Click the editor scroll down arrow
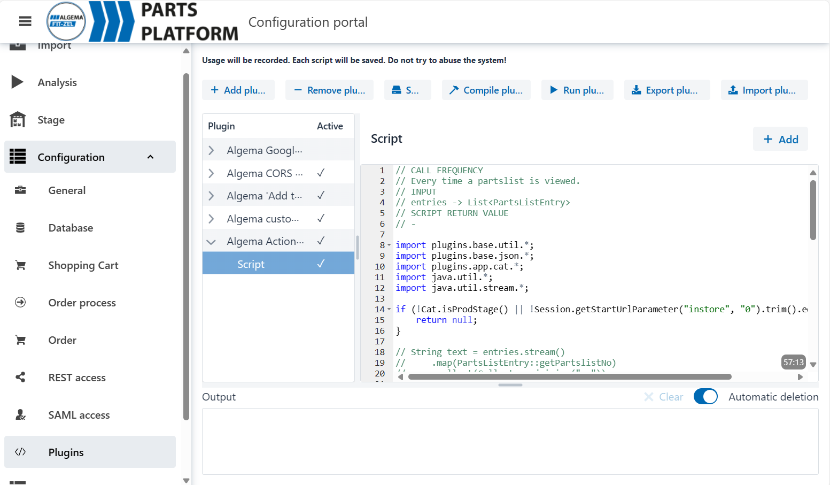830x485 pixels. (813, 365)
